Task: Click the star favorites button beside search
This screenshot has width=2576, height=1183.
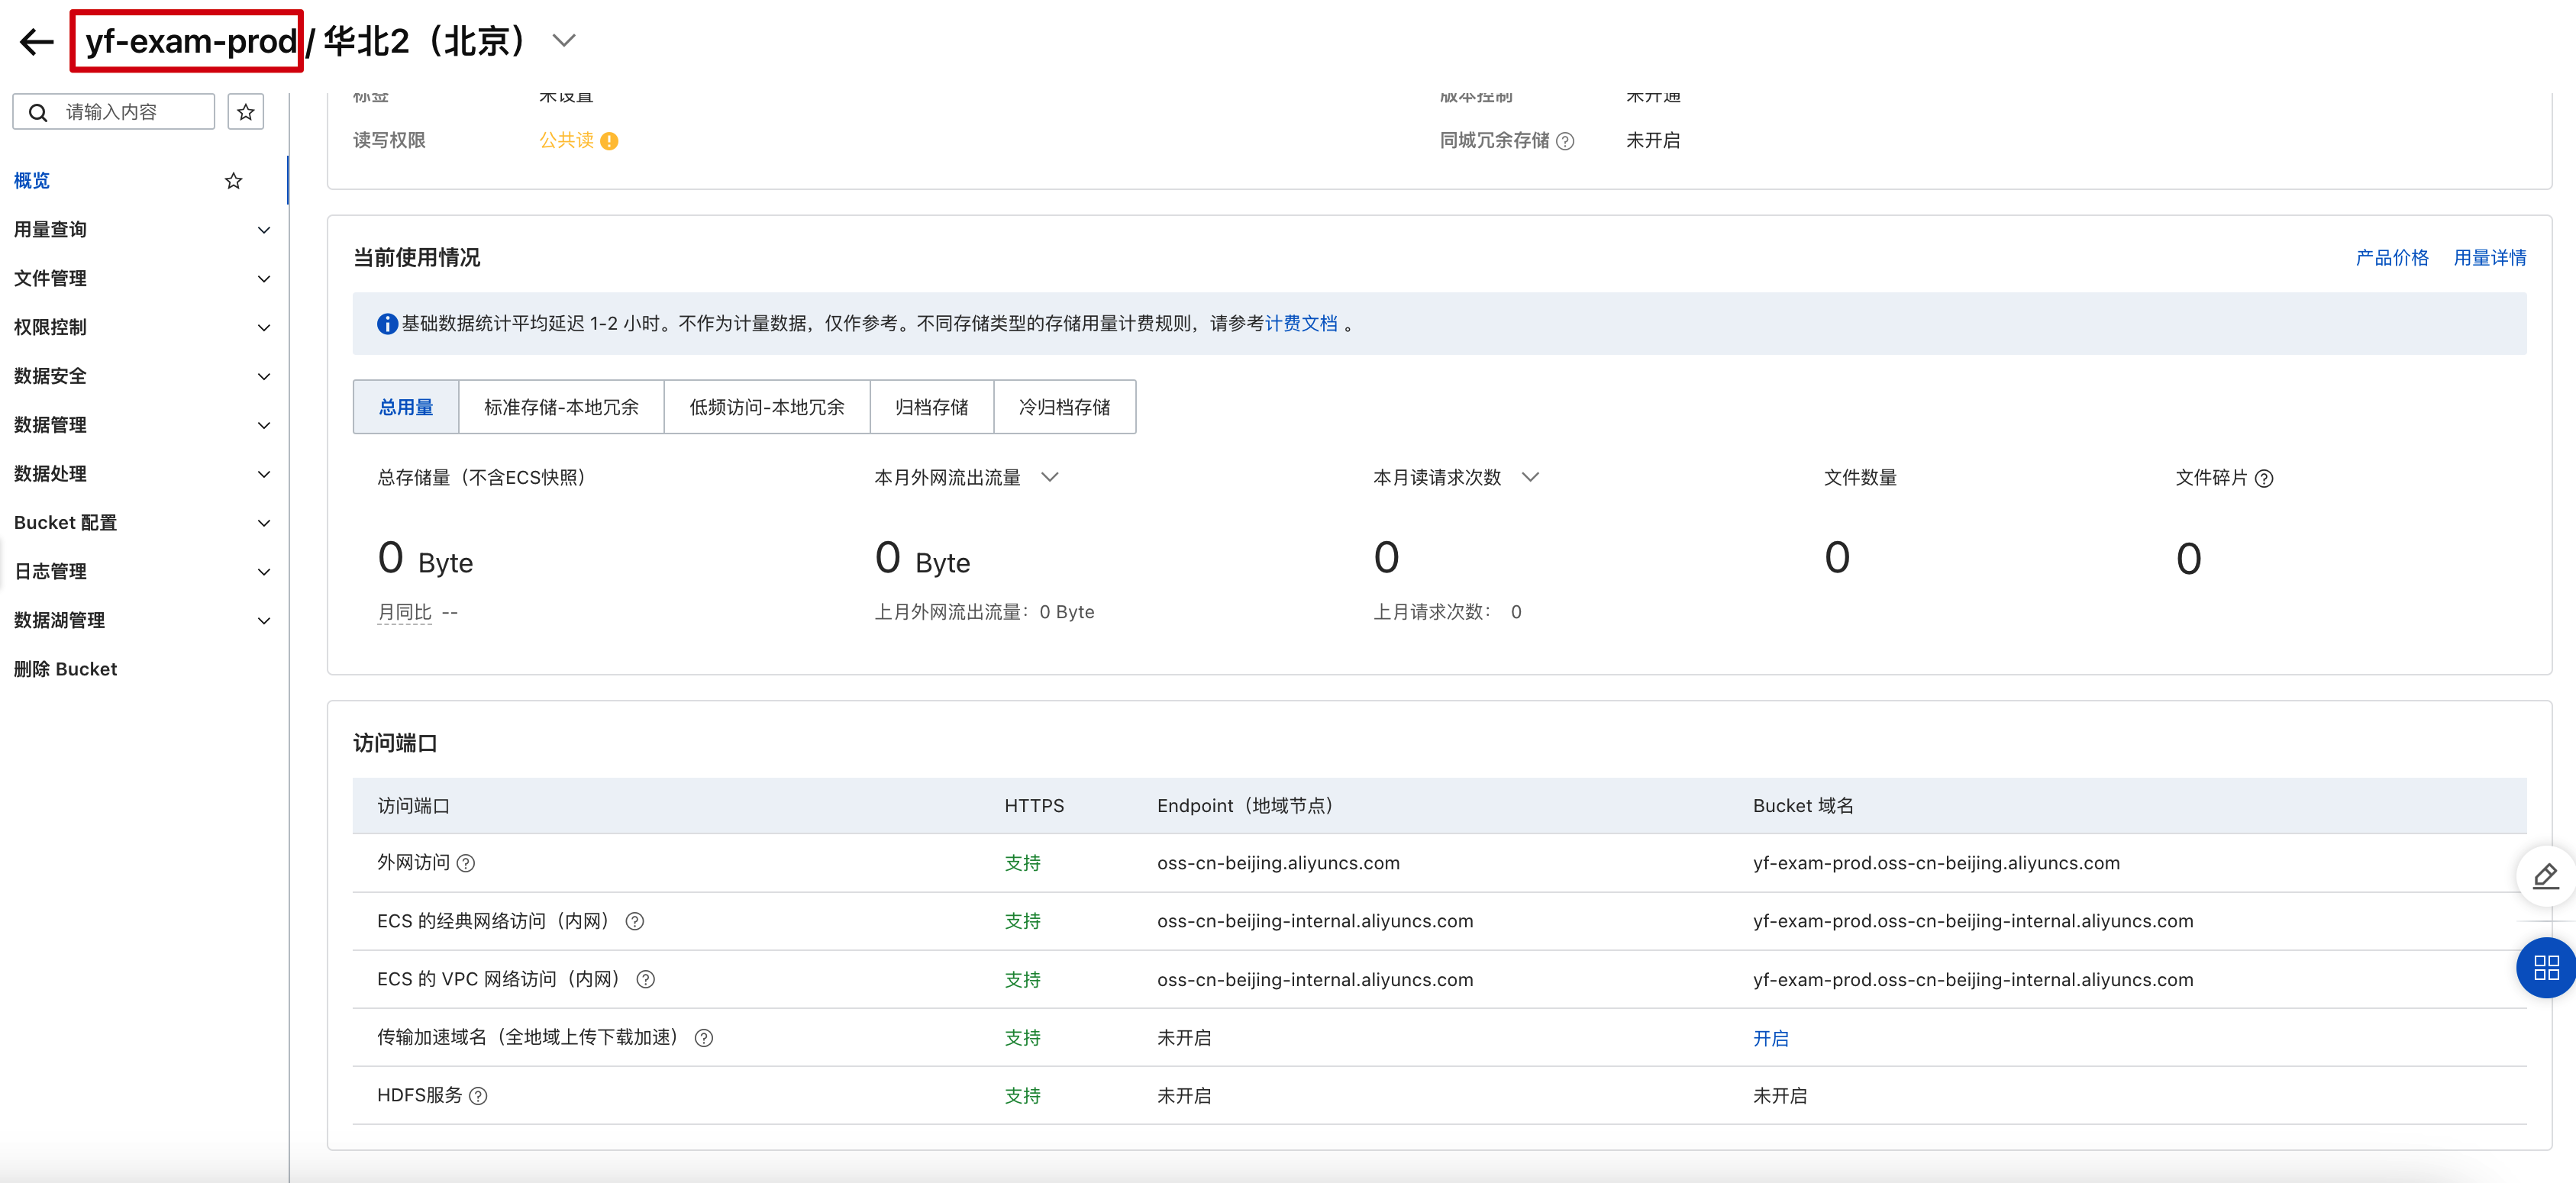Action: pyautogui.click(x=245, y=111)
